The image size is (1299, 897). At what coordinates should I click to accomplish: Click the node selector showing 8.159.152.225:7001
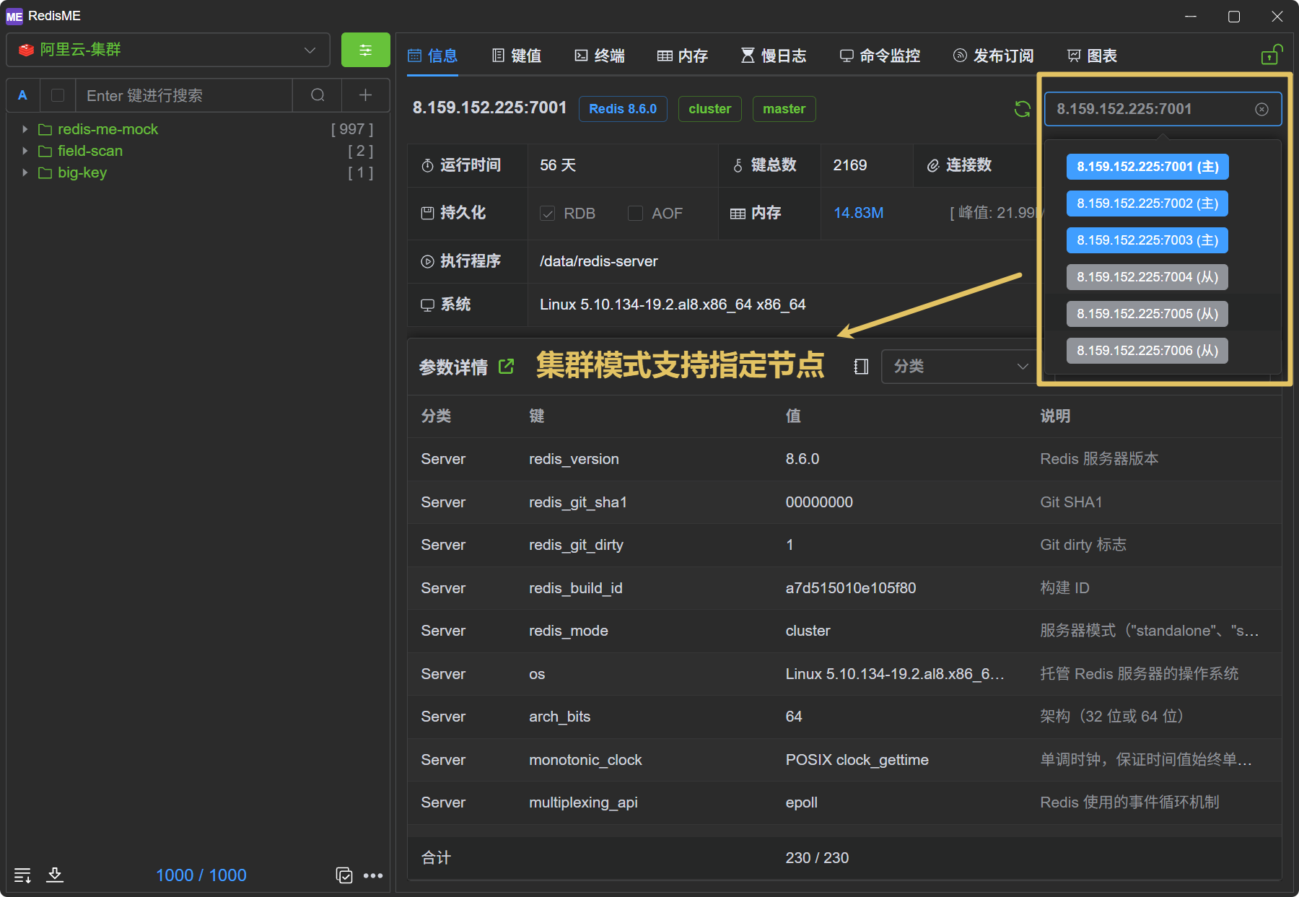[1163, 109]
